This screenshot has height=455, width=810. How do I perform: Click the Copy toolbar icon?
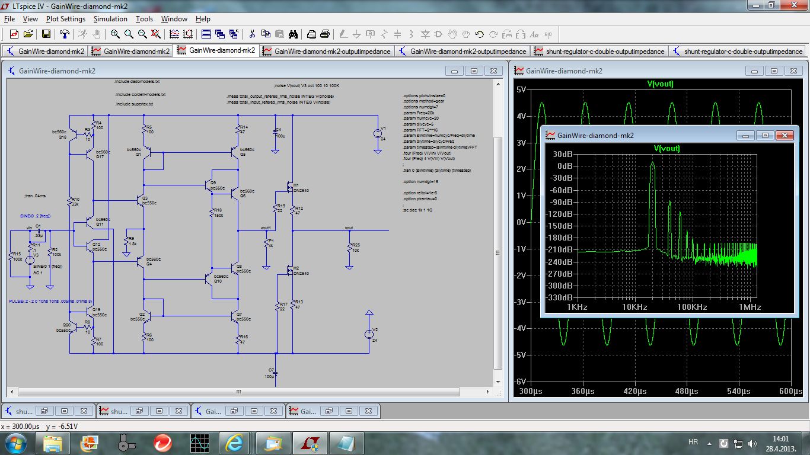266,34
